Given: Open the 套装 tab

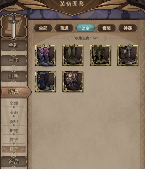Looking at the screenshot, I should click(x=106, y=28).
